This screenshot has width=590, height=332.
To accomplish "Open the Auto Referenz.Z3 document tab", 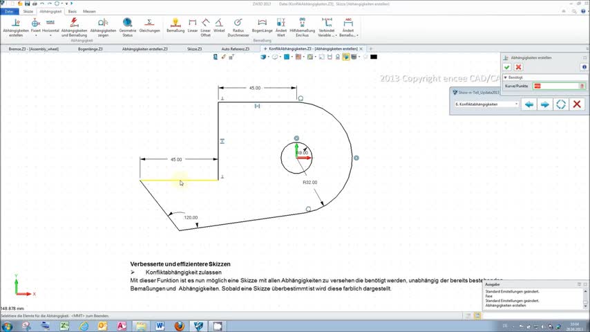I will (x=236, y=49).
